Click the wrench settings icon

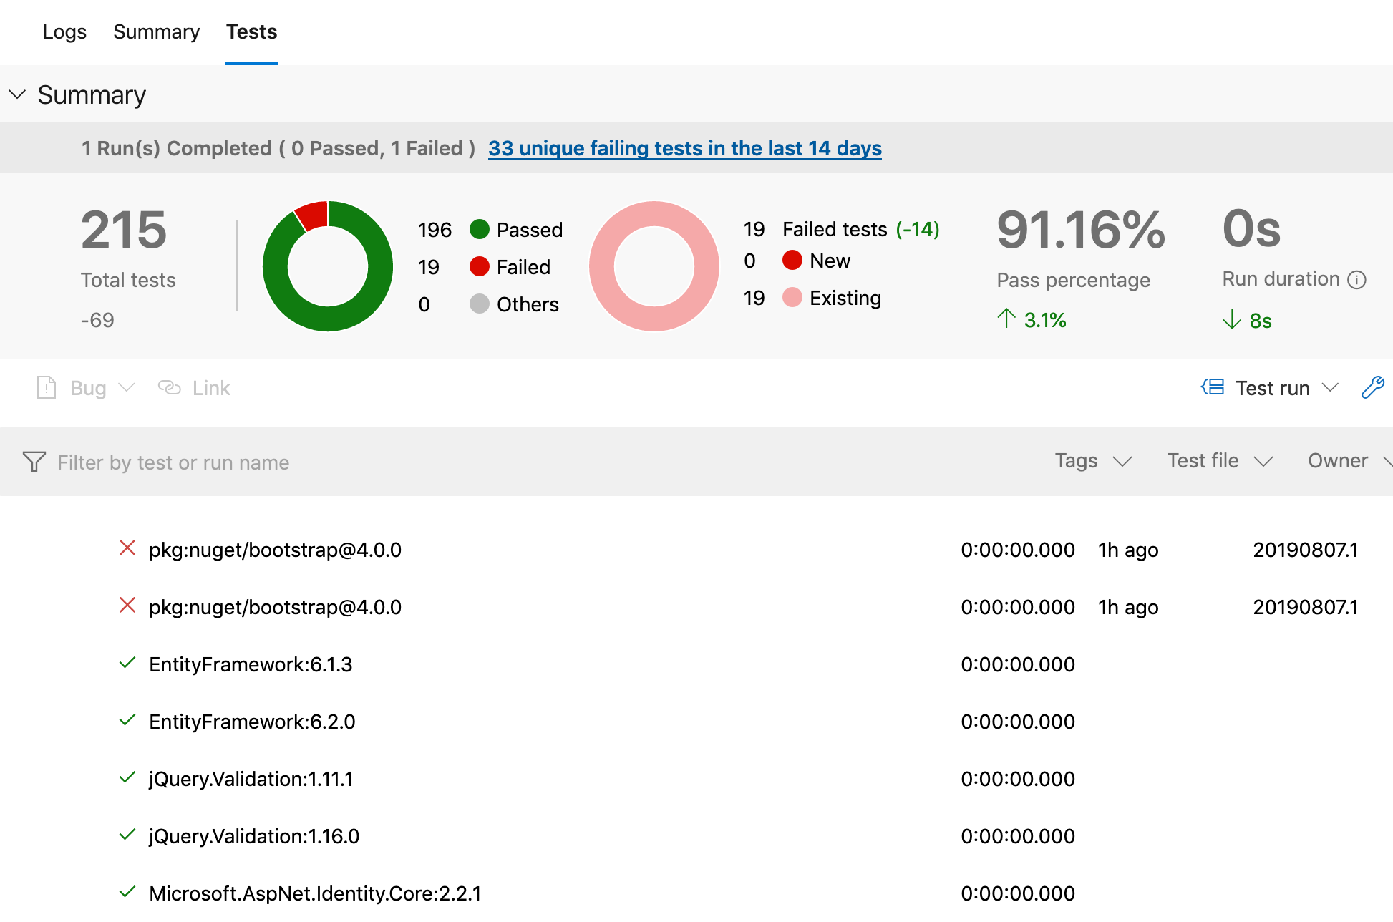pos(1372,387)
